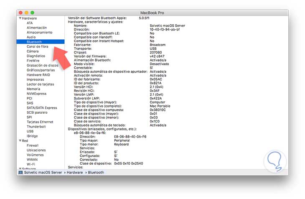The image size is (305, 199).
Task: Zoom window with green button
Action: [32, 13]
